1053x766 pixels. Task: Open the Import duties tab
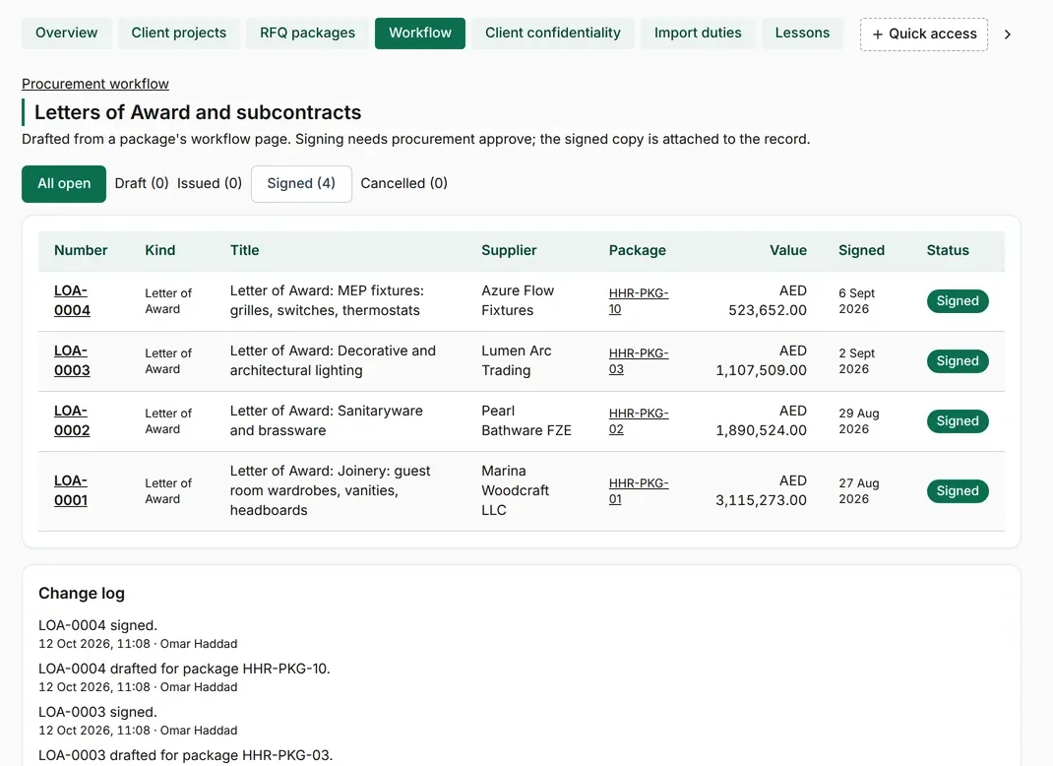(x=698, y=32)
